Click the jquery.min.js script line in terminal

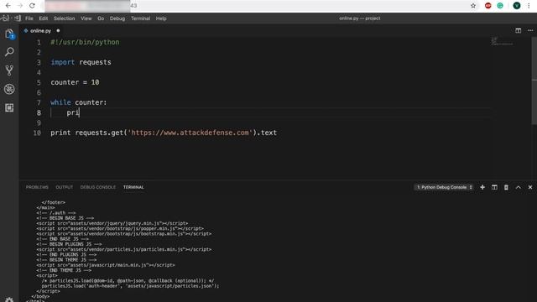(x=112, y=223)
